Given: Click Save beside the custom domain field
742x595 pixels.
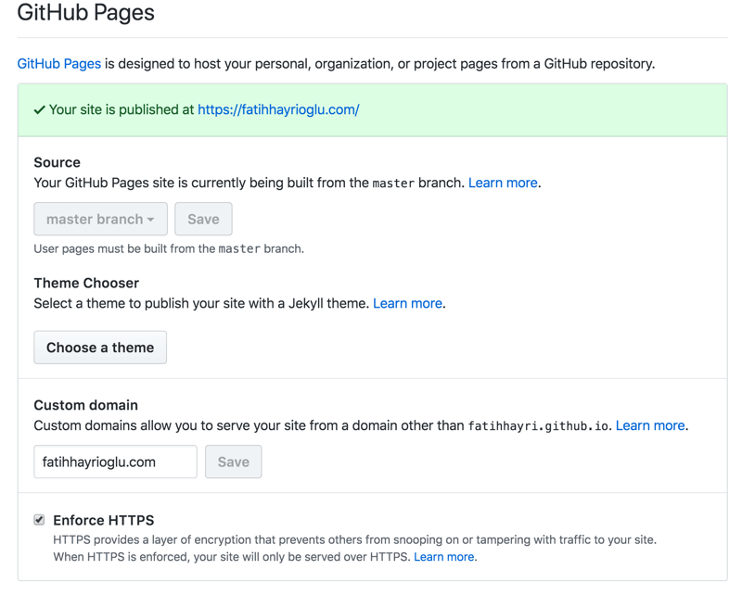Looking at the screenshot, I should 233,462.
